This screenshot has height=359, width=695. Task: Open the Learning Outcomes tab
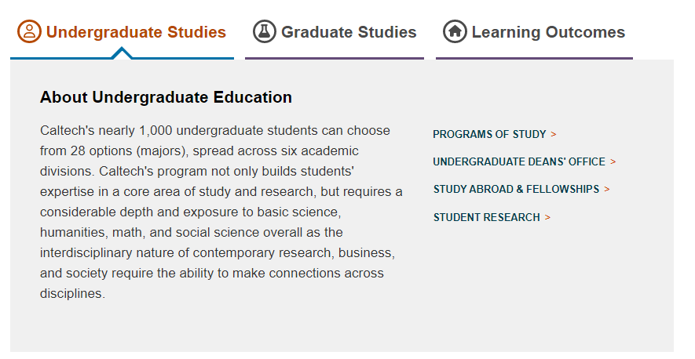click(548, 32)
